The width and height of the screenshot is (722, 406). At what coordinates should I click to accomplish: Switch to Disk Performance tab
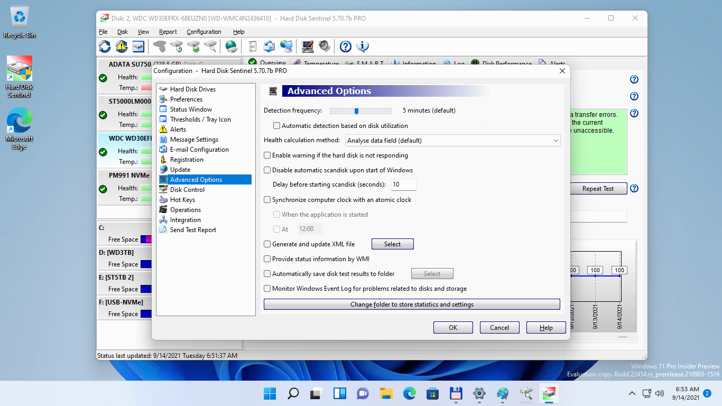[502, 63]
